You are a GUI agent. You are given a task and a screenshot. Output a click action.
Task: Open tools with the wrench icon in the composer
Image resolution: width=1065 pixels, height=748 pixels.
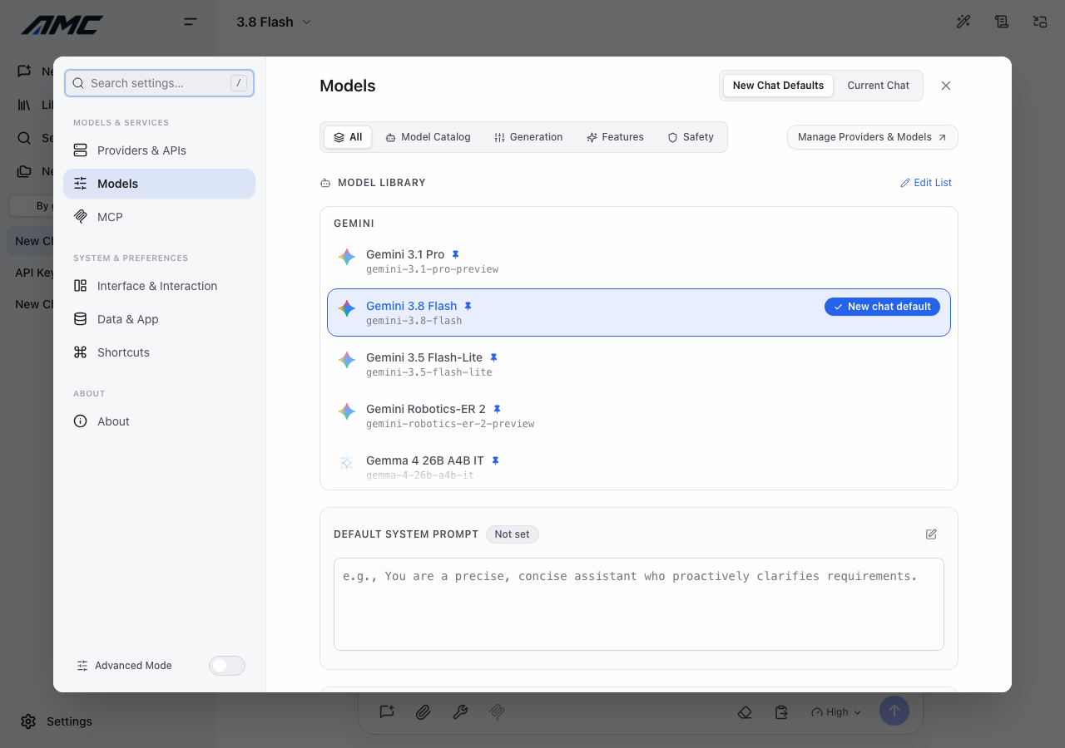pyautogui.click(x=460, y=711)
